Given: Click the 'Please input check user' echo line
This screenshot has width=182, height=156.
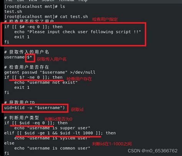Looking at the screenshot, I should click(78, 32).
